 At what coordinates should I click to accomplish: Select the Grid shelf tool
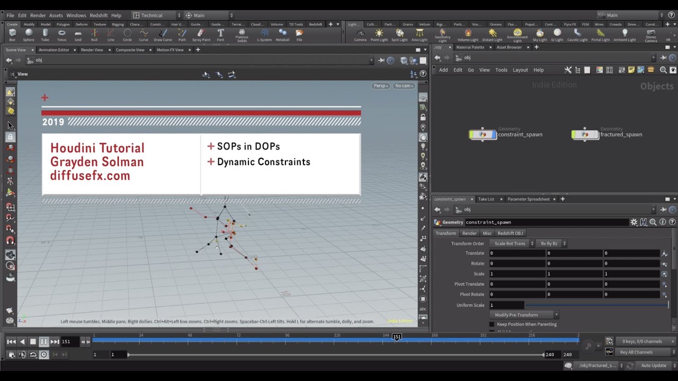point(78,35)
